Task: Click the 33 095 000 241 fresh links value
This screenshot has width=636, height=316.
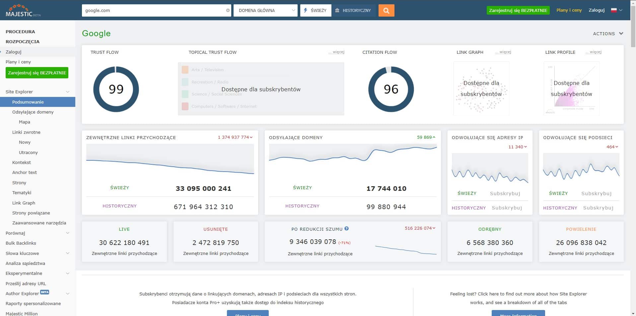Action: point(203,189)
